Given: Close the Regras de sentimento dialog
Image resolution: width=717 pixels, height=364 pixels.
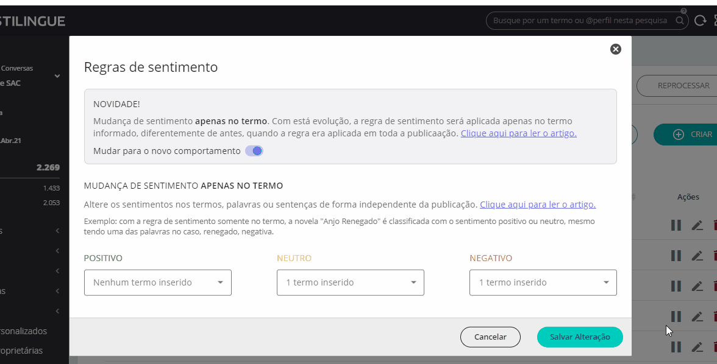Looking at the screenshot, I should 616,49.
